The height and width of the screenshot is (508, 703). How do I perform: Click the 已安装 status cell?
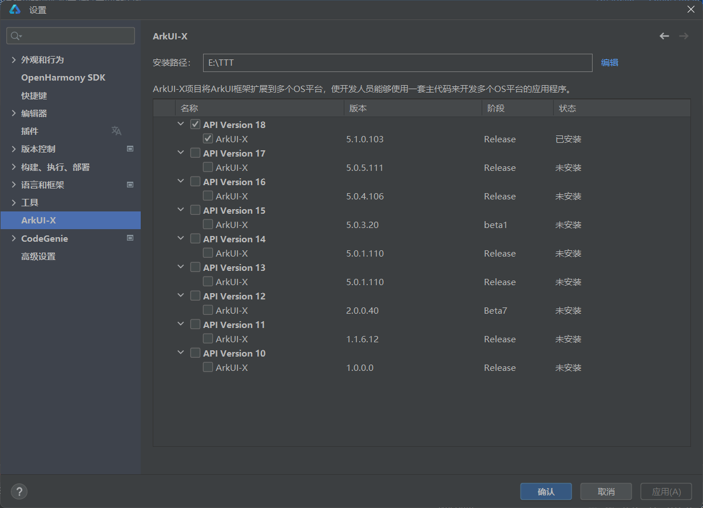point(568,139)
